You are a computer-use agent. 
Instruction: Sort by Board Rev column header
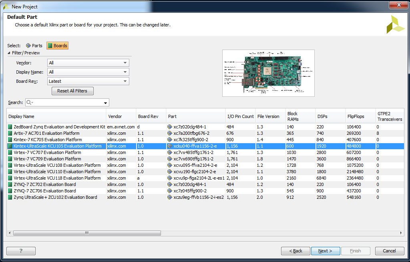coord(151,116)
